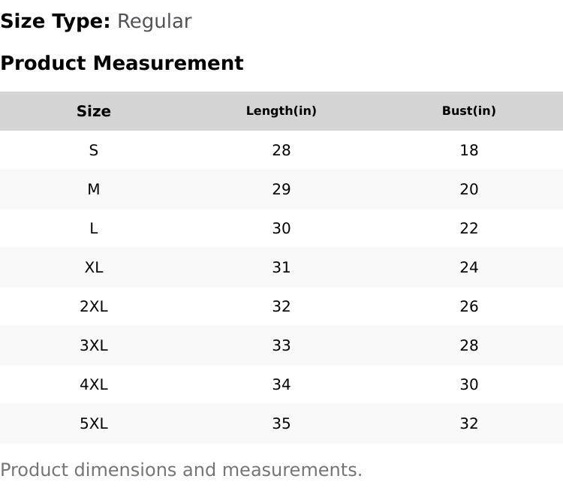Click the Length(in) column header
Viewport: 563px width, 497px height.
pyautogui.click(x=281, y=111)
